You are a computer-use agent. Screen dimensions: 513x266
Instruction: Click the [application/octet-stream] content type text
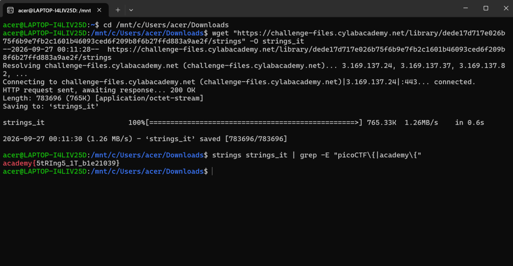[149, 98]
